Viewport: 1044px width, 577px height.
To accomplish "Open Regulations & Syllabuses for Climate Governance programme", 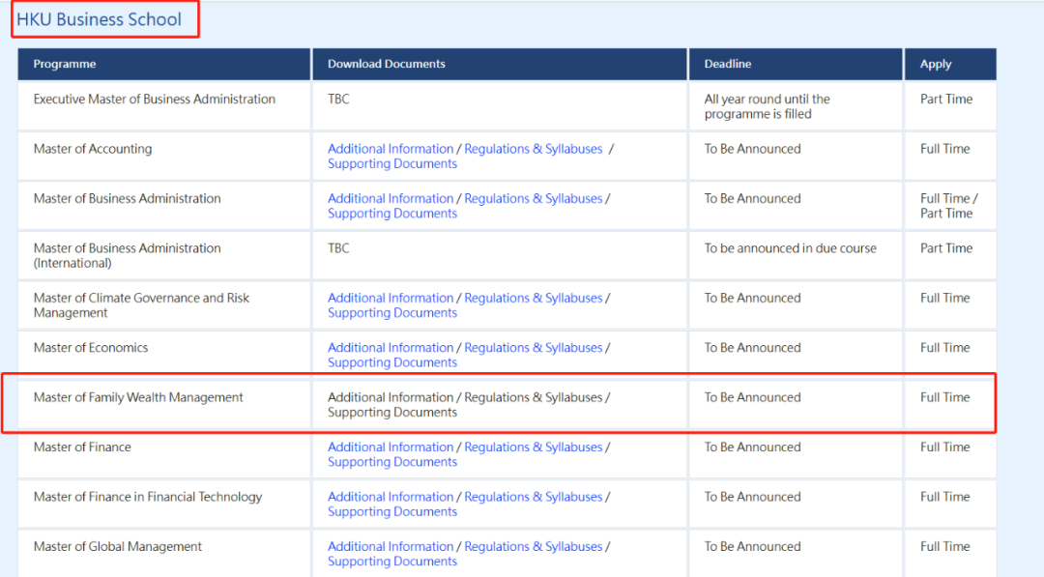I will (x=533, y=298).
